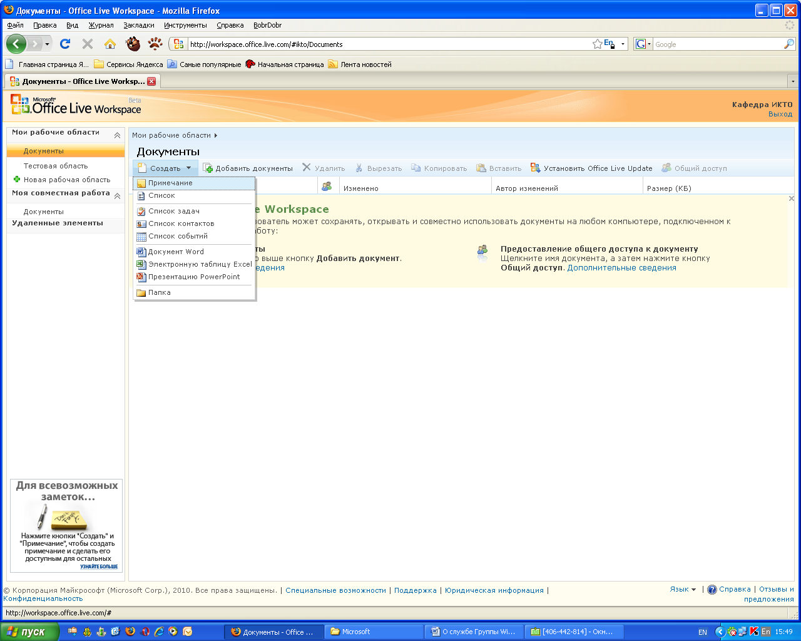Open the BobrDobr menu
The image size is (801, 641).
coord(268,25)
